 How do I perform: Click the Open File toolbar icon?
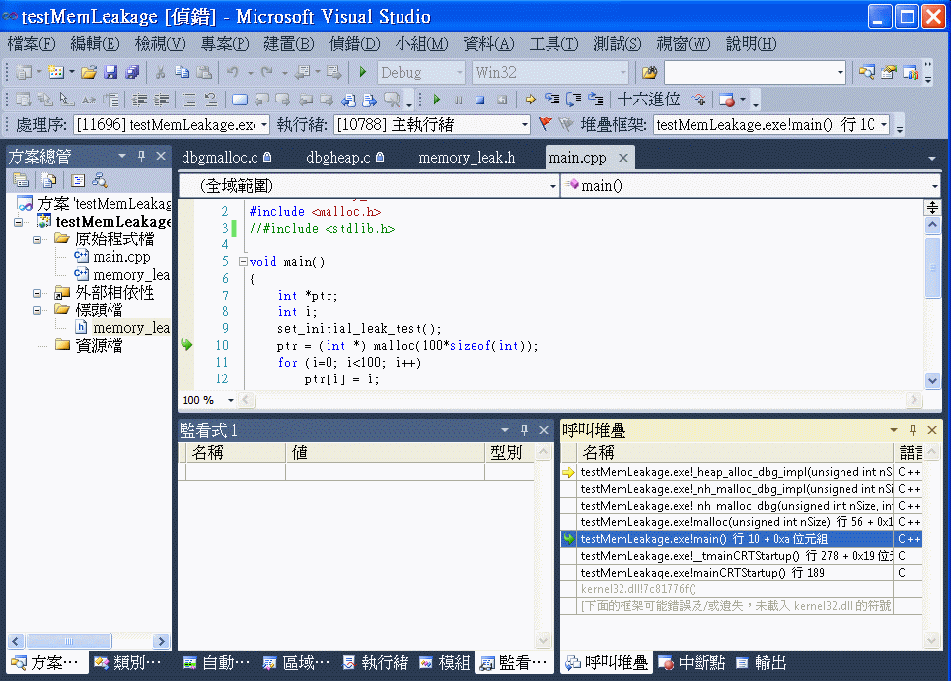click(x=89, y=73)
